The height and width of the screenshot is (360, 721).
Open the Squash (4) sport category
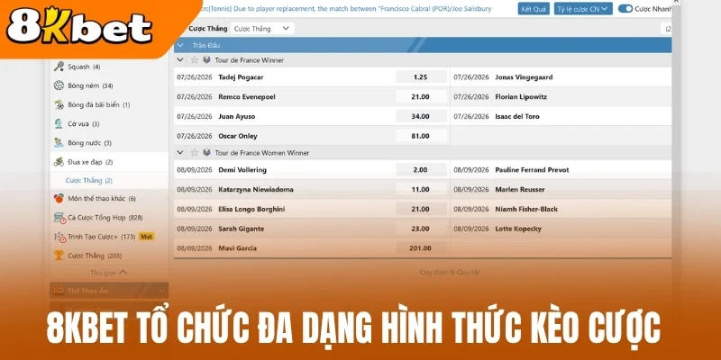[x=109, y=67]
